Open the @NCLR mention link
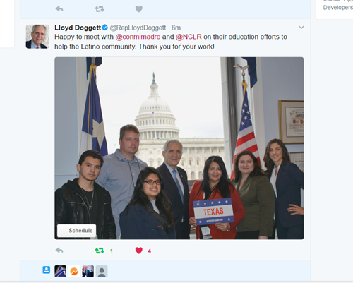353x283 pixels. 189,37
